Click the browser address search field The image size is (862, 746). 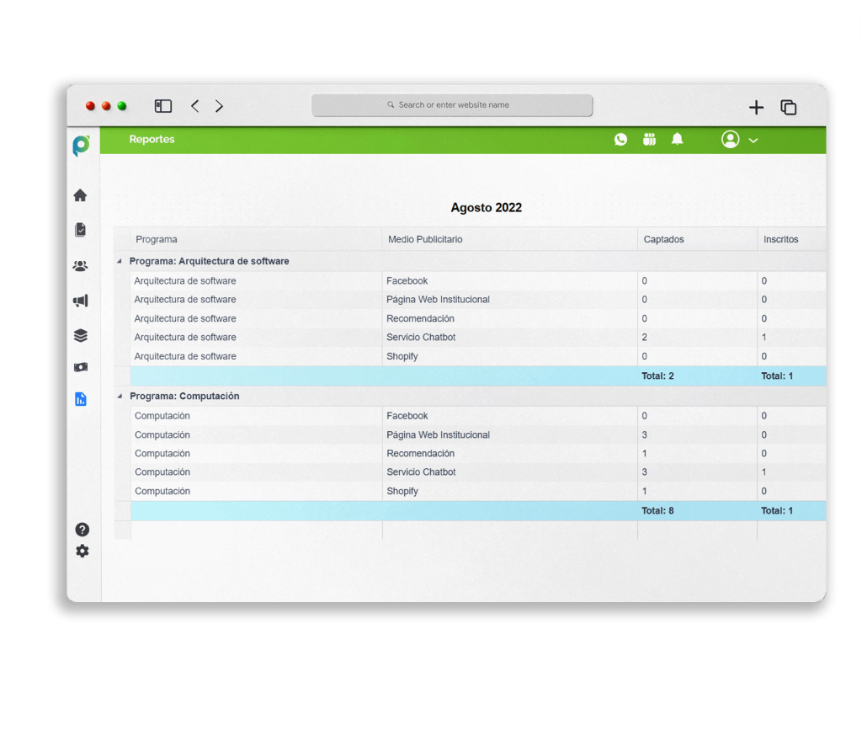452,105
